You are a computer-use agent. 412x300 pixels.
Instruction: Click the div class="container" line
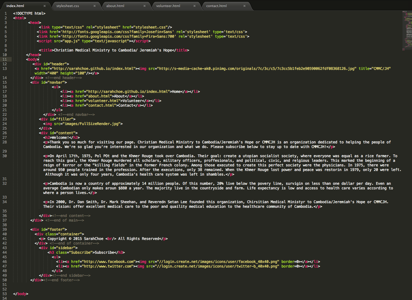tap(59, 234)
